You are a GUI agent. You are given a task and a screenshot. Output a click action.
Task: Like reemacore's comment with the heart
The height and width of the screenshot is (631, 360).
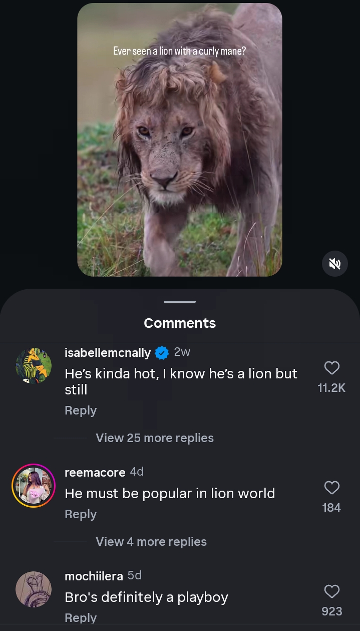[x=332, y=488]
